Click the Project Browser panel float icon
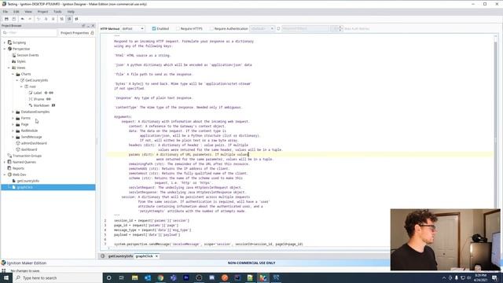The image size is (503, 283). click(83, 26)
